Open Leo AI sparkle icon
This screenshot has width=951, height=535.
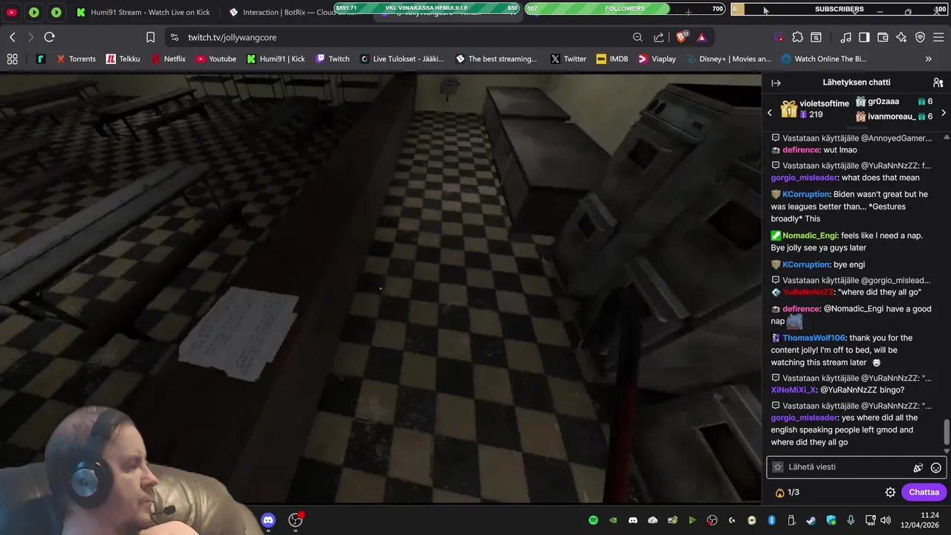[x=901, y=37]
